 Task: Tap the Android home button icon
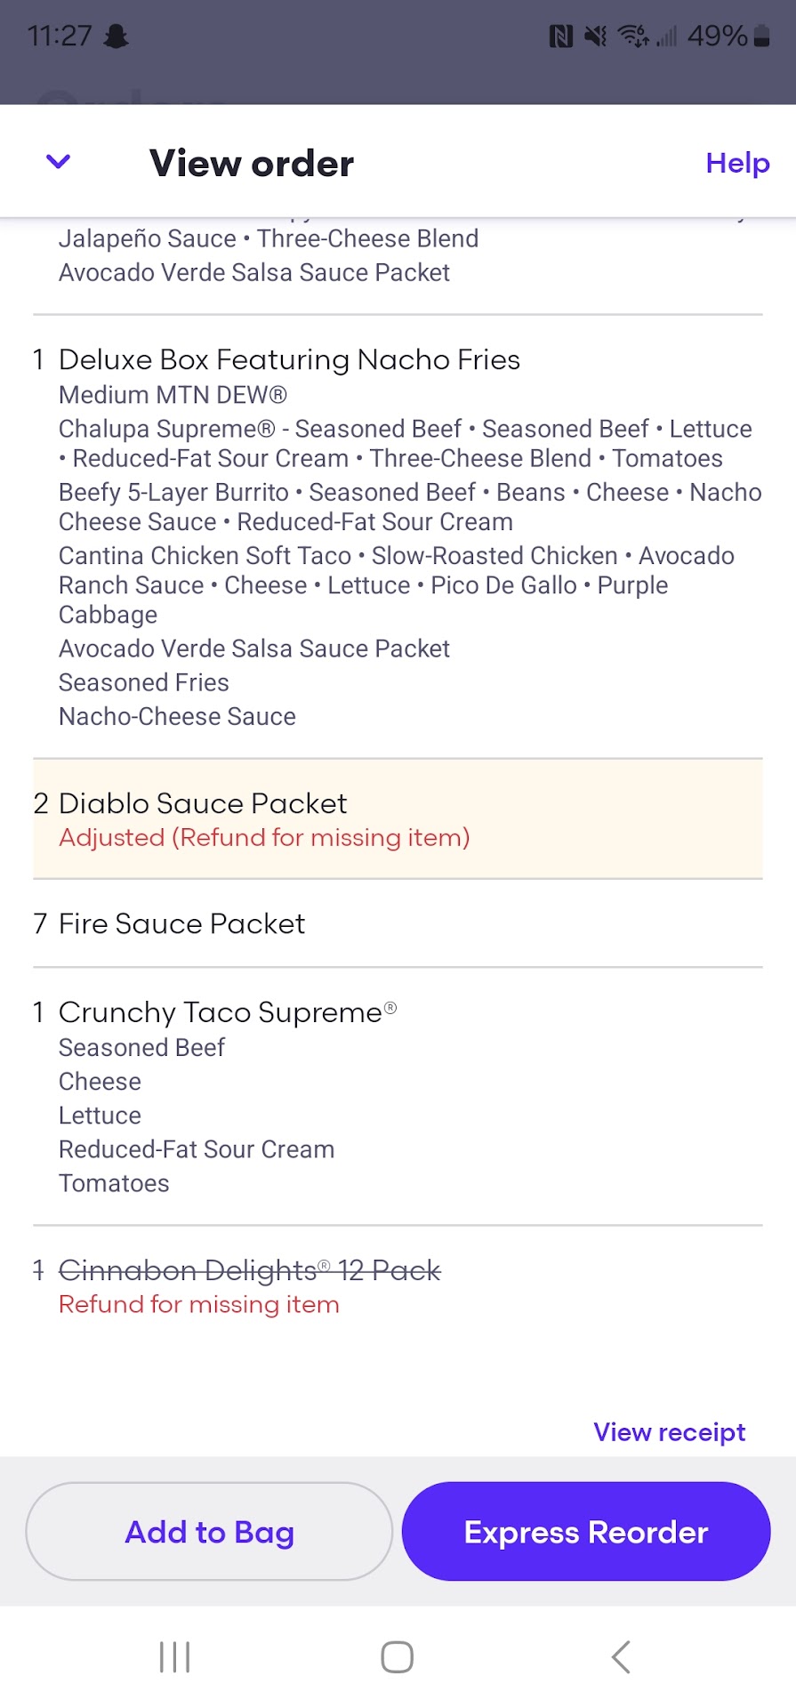[397, 1657]
